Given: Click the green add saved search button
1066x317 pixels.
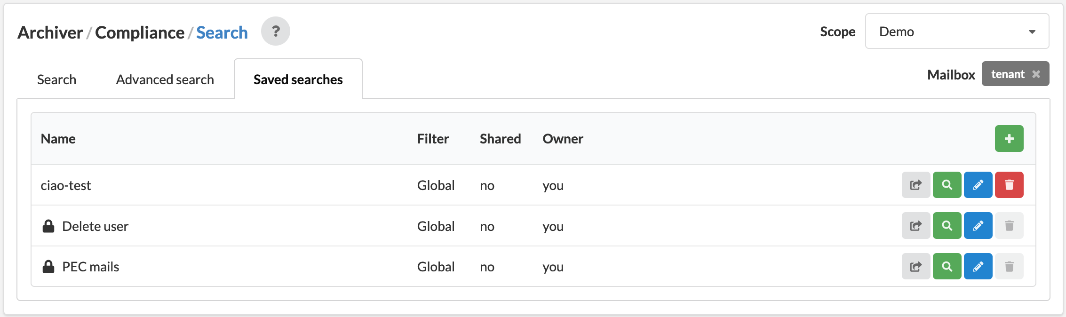Looking at the screenshot, I should [x=1009, y=139].
